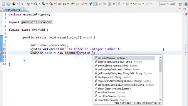188x106 pixels.
Task: Click "Pls Enter an Integer Number" string
Action: click(x=91, y=49)
